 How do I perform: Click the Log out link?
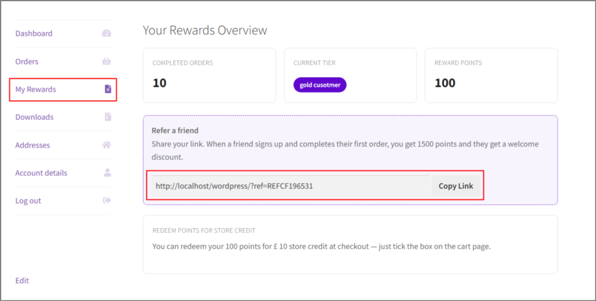point(28,201)
